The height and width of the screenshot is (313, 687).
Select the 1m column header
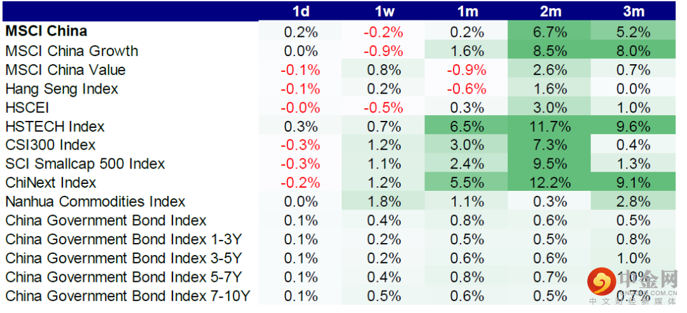tap(466, 11)
